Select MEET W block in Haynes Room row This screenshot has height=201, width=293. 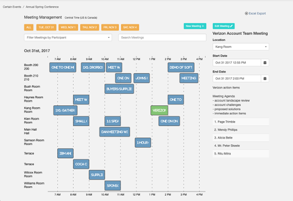[81, 99]
